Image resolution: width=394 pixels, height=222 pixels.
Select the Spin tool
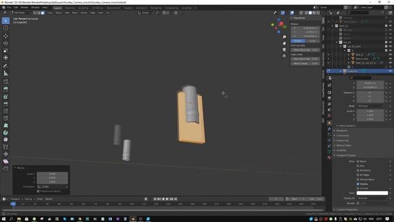coord(6,133)
